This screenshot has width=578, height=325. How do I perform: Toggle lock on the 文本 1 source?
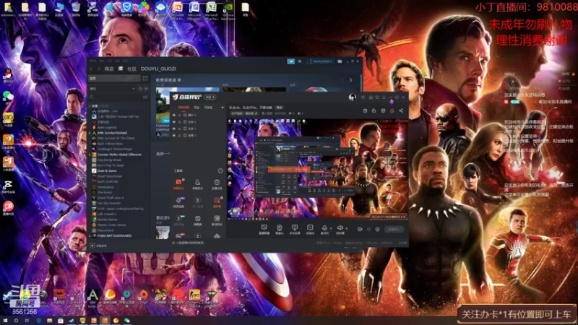(x=179, y=129)
